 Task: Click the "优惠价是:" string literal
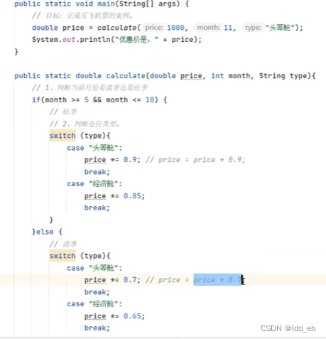(x=136, y=40)
